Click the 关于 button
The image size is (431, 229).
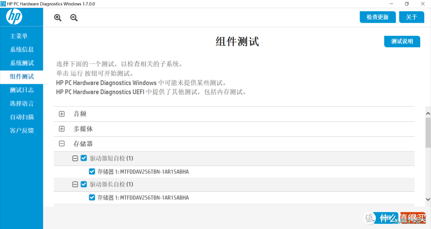coord(411,17)
